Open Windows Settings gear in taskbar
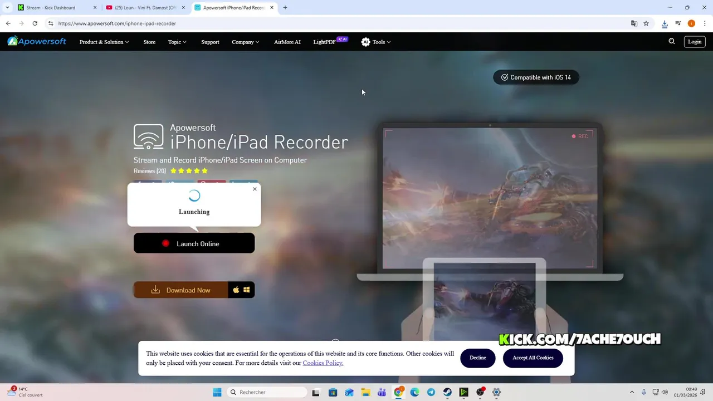 [496, 392]
